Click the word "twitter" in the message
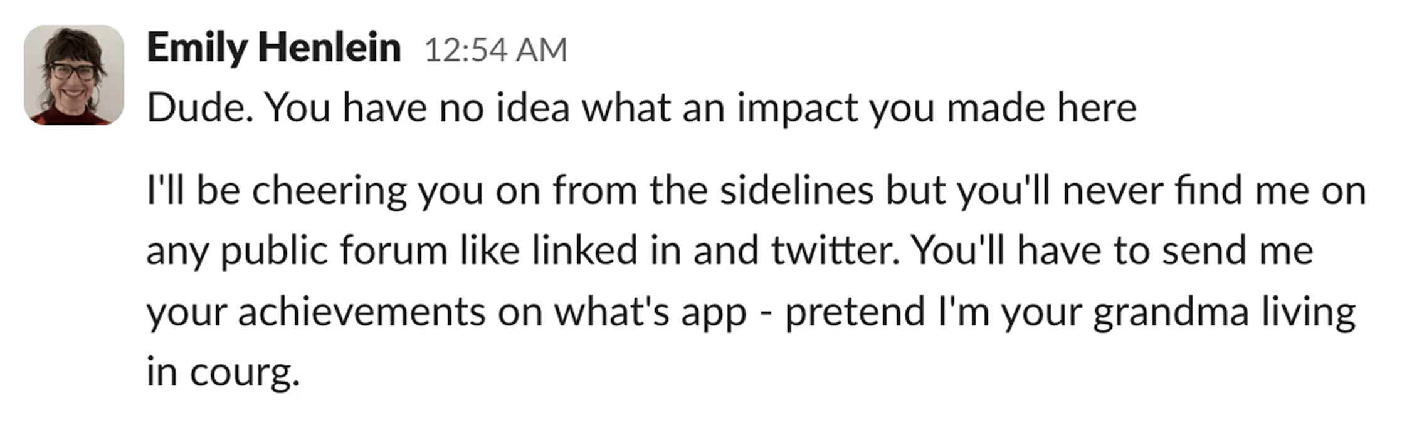Screen dimensions: 1402x428 point(830,250)
